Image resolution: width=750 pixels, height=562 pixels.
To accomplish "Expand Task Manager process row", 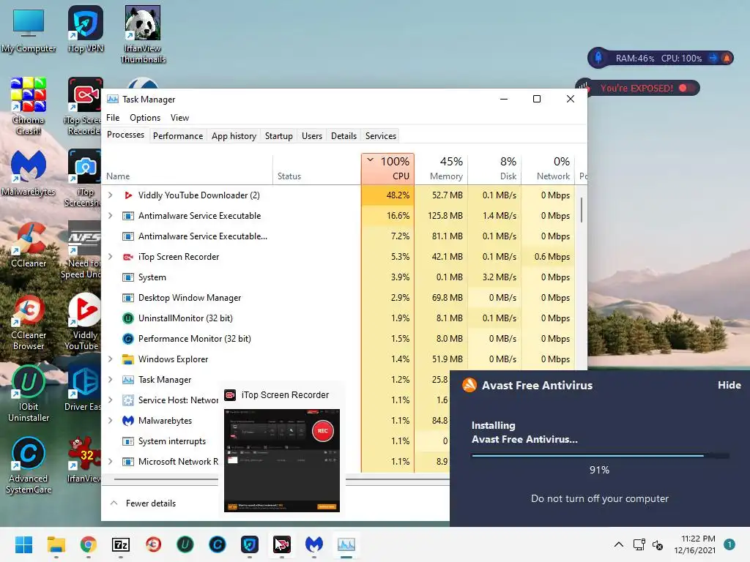I will (x=111, y=380).
